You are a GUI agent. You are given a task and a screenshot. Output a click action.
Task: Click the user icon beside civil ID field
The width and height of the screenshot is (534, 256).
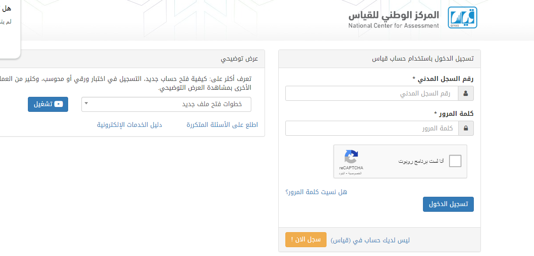[x=465, y=93]
